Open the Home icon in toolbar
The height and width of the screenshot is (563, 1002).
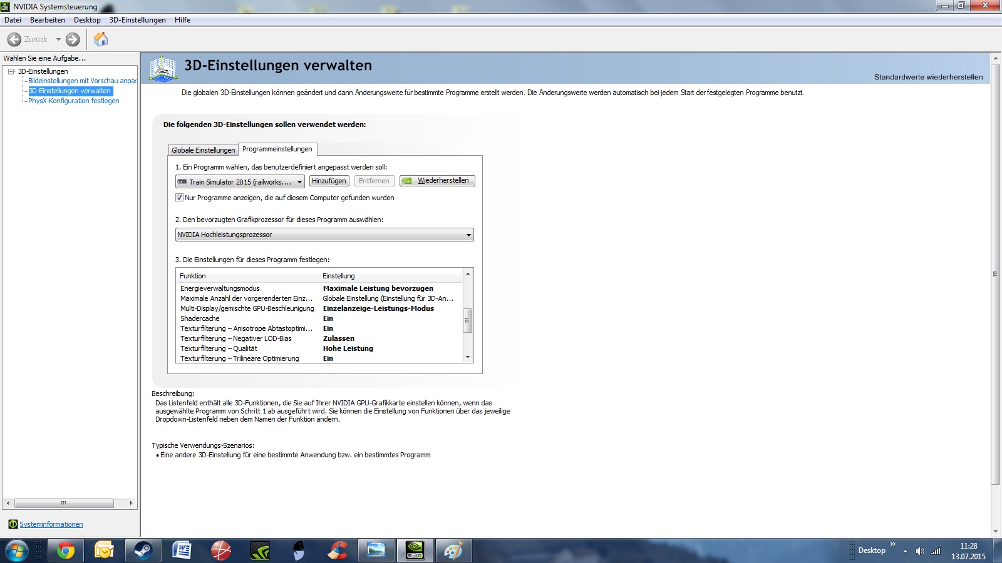click(x=101, y=39)
